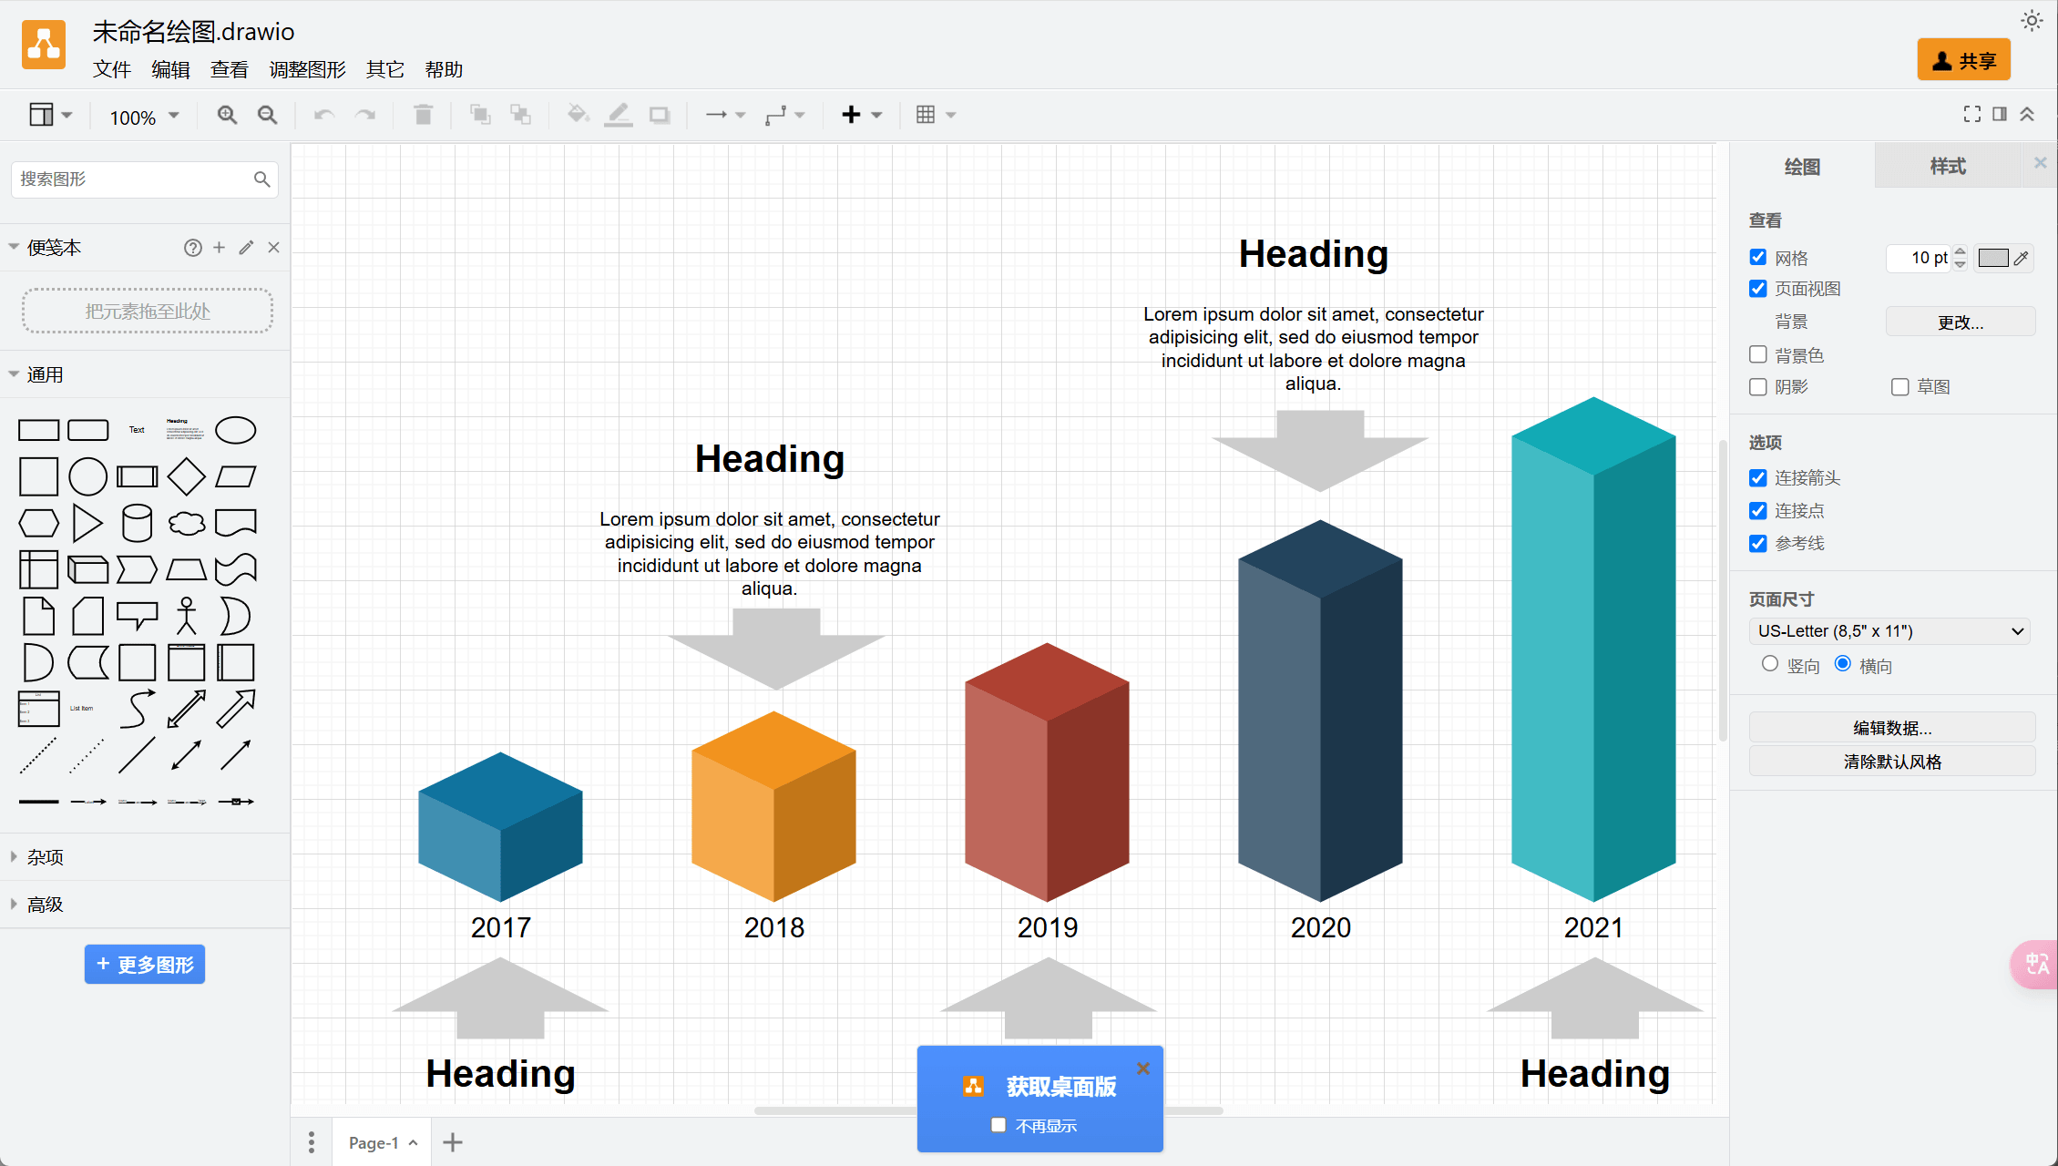Image resolution: width=2058 pixels, height=1166 pixels.
Task: Click the drawio logo icon
Action: 43,44
